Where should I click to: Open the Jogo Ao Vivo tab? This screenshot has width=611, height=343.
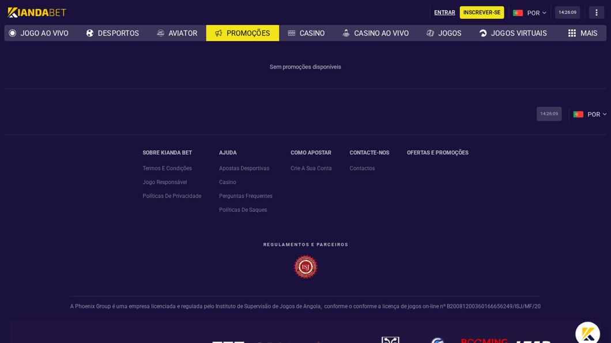(x=39, y=33)
